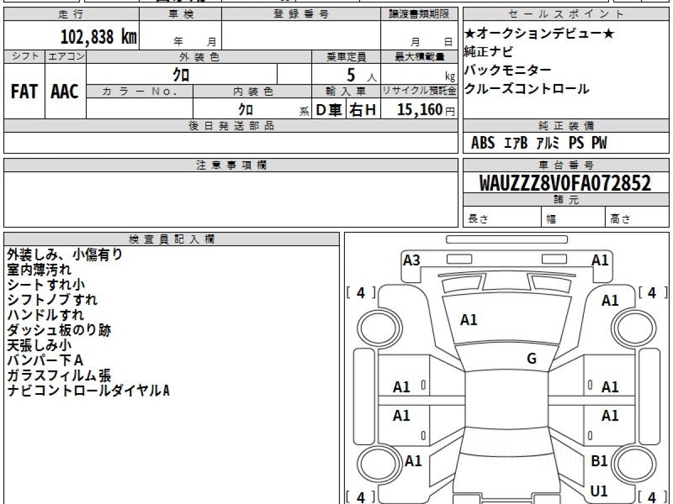The width and height of the screenshot is (673, 504).
Task: Click the 譲渡書類期限 header
Action: click(420, 15)
